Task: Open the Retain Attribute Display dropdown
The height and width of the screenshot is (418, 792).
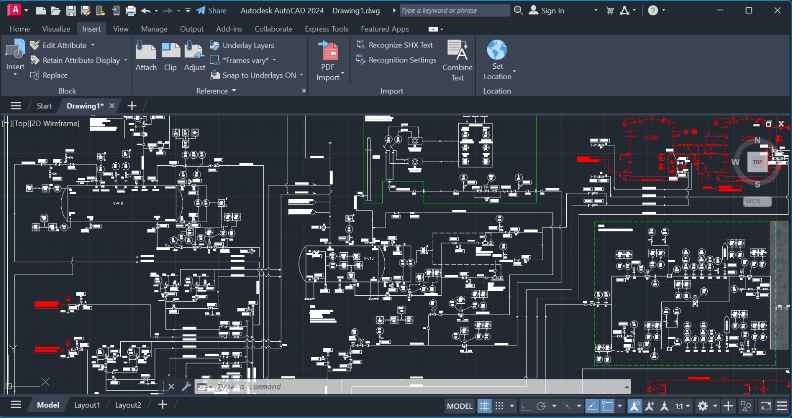Action: 126,60
